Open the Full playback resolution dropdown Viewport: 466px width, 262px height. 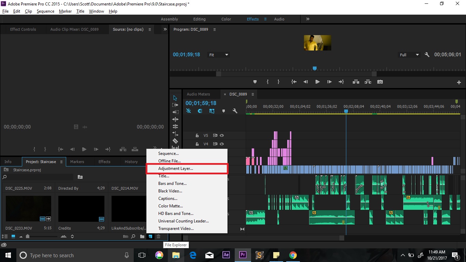[409, 55]
